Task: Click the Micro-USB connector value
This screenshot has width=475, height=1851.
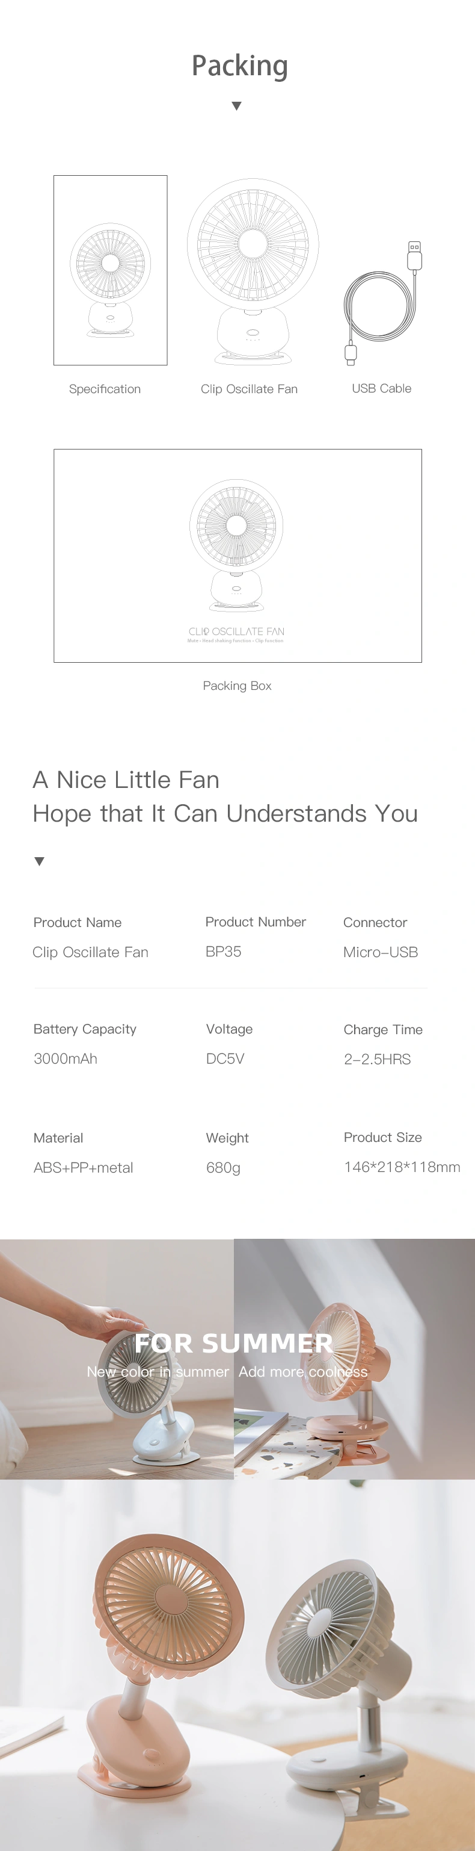Action: pos(380,952)
